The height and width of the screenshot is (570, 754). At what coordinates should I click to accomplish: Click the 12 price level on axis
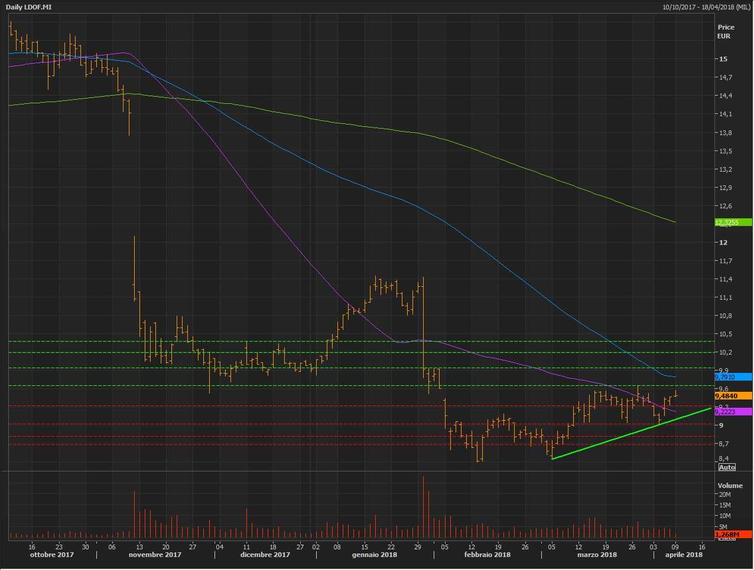tap(723, 243)
